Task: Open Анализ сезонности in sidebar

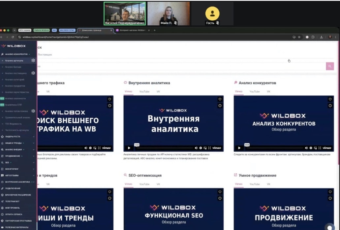Action: pos(15,98)
